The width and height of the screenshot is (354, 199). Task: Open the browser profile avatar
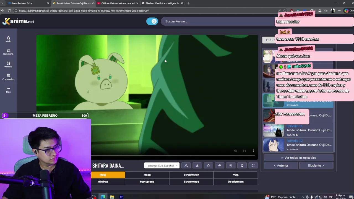point(333,11)
